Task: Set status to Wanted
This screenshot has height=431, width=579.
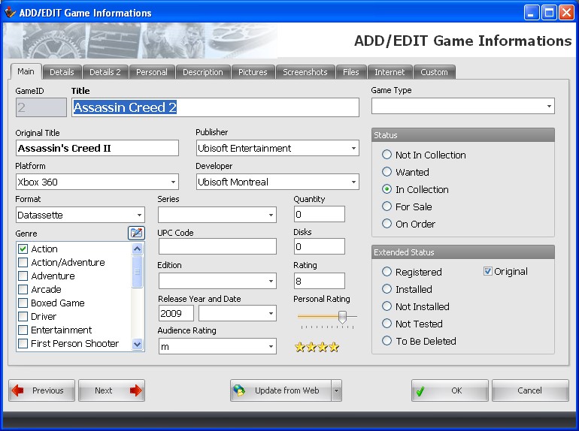Action: pyautogui.click(x=387, y=172)
